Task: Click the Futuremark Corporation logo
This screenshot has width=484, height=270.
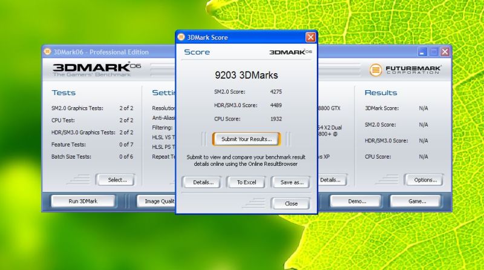Action: point(405,70)
